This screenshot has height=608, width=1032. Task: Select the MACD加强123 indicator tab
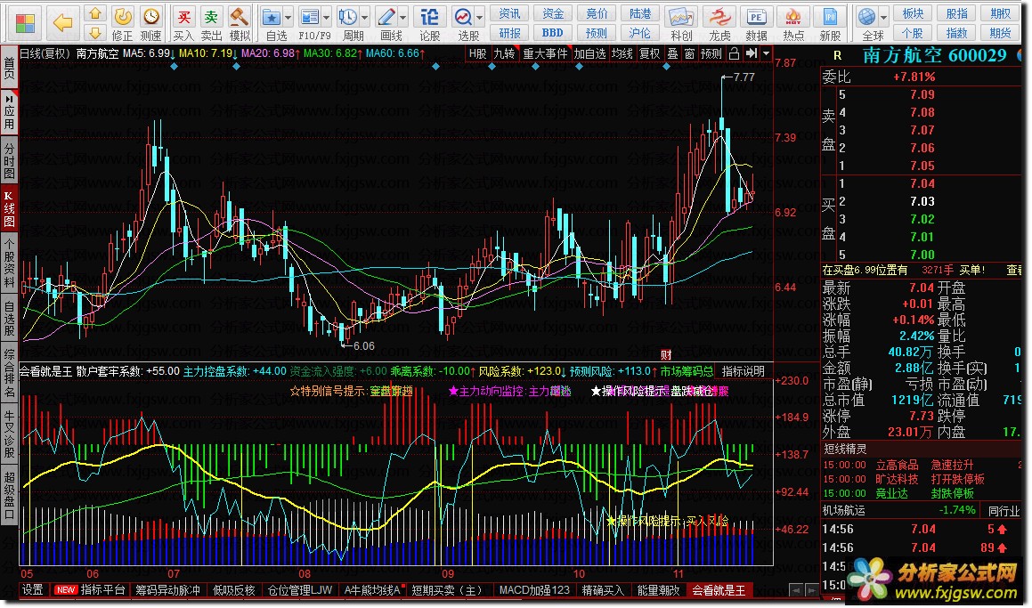(534, 590)
